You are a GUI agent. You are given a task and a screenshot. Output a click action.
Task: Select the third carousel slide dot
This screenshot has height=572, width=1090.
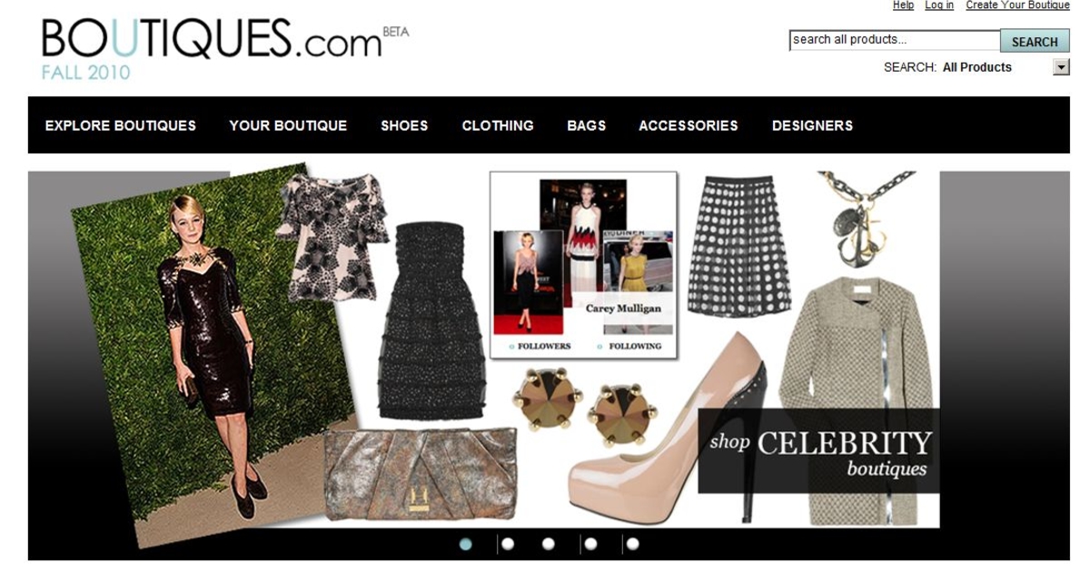click(x=549, y=544)
